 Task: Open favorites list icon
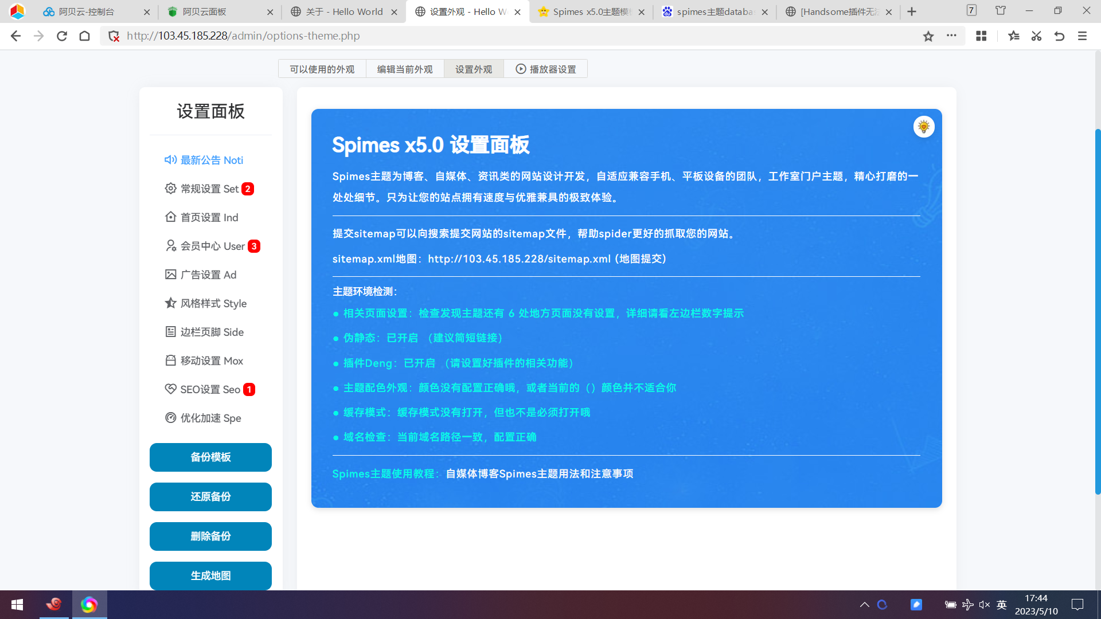click(1014, 36)
